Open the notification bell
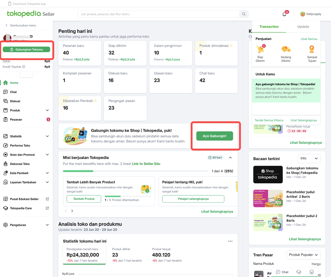331x277 pixels. tap(284, 14)
